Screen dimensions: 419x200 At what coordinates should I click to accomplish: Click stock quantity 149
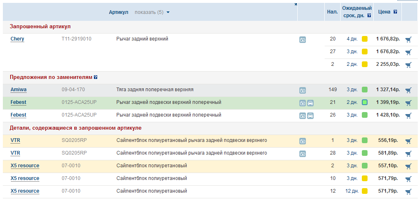click(332, 90)
